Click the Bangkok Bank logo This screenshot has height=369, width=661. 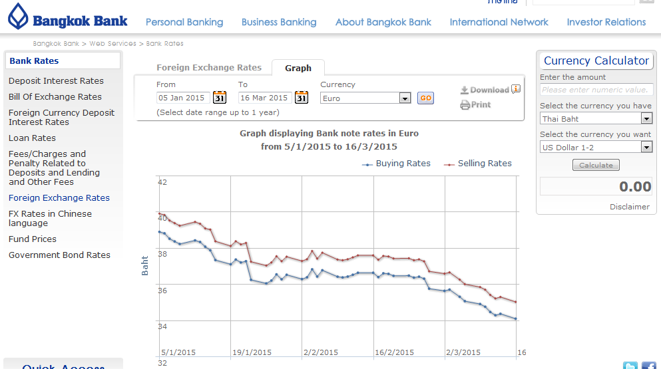click(x=68, y=18)
